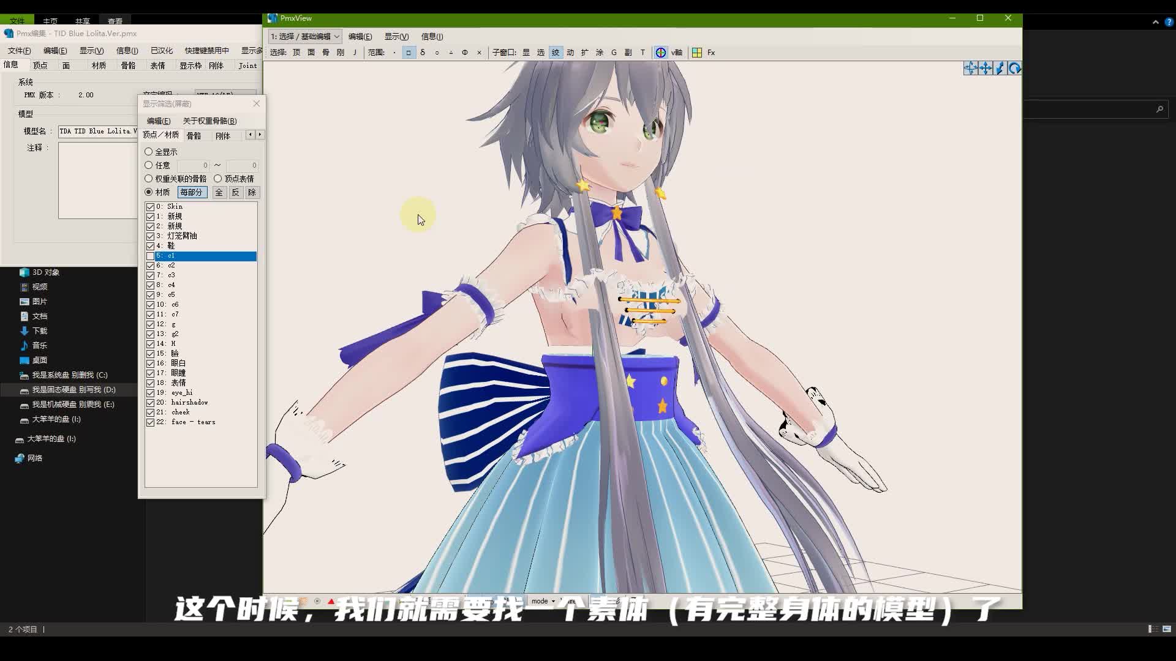Screen dimensions: 1176x661
Task: Uncheck the 4: 鞋 material checkbox
Action: [150, 246]
